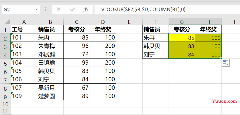
Task: Select highlighted cell H2 showing 100
Action: pos(208,37)
